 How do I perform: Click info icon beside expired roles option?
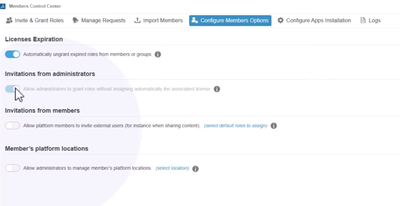158,55
